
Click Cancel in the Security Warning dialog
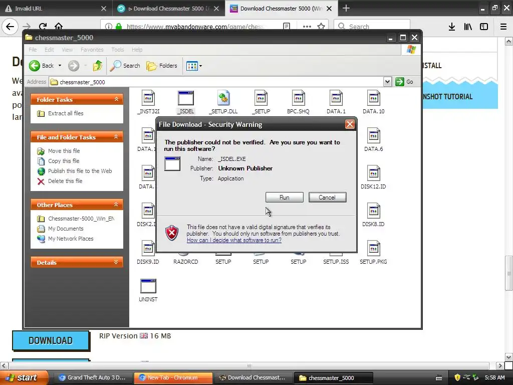click(327, 198)
